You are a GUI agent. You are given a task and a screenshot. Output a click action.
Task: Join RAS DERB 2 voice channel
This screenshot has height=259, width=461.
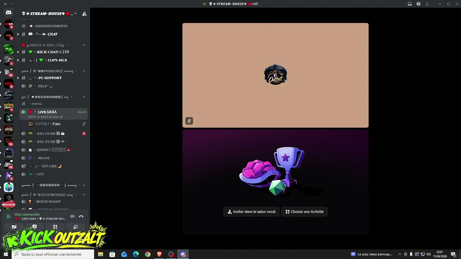[54, 142]
